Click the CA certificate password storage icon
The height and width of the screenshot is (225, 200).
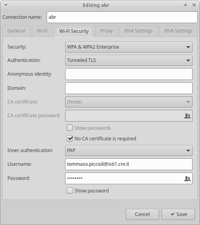187,116
